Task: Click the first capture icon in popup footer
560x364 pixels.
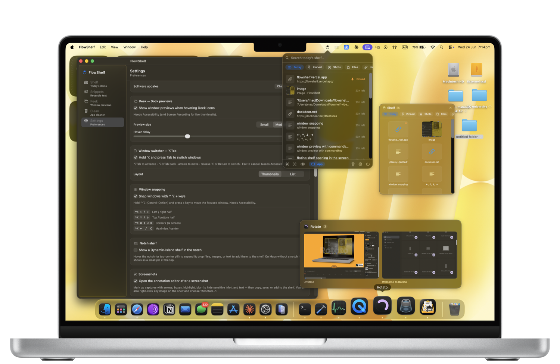Action: point(287,164)
